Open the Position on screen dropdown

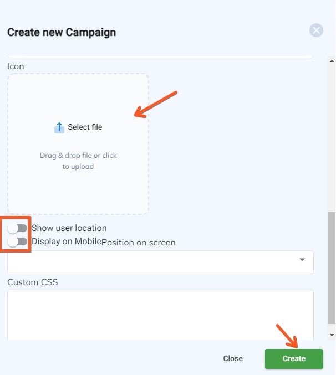[160, 262]
